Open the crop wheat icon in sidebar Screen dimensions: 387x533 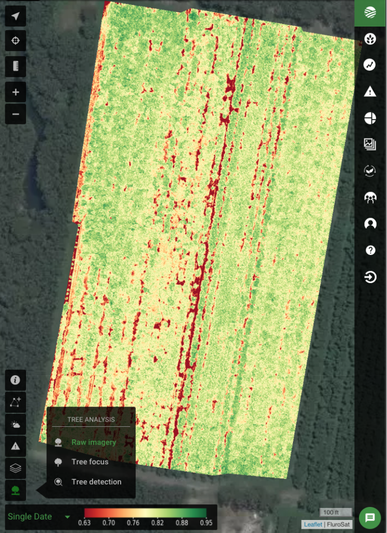370,39
